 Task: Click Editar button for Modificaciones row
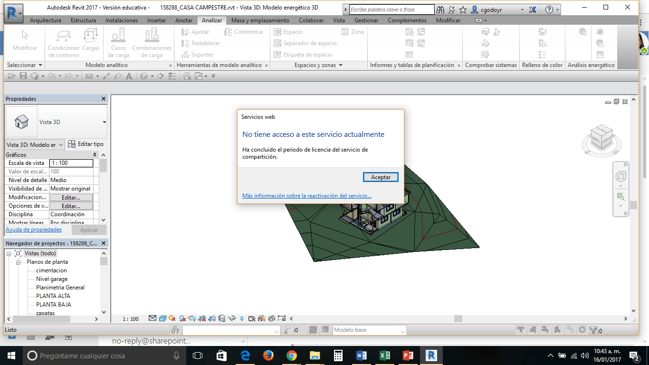pyautogui.click(x=71, y=197)
